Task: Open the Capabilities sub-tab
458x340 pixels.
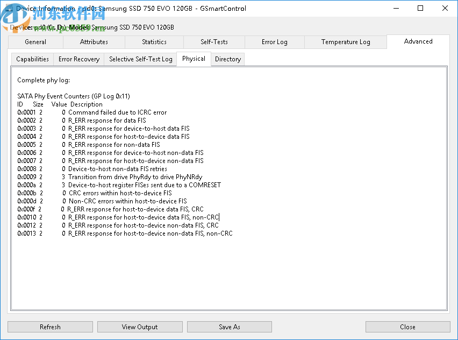Action: click(x=32, y=59)
